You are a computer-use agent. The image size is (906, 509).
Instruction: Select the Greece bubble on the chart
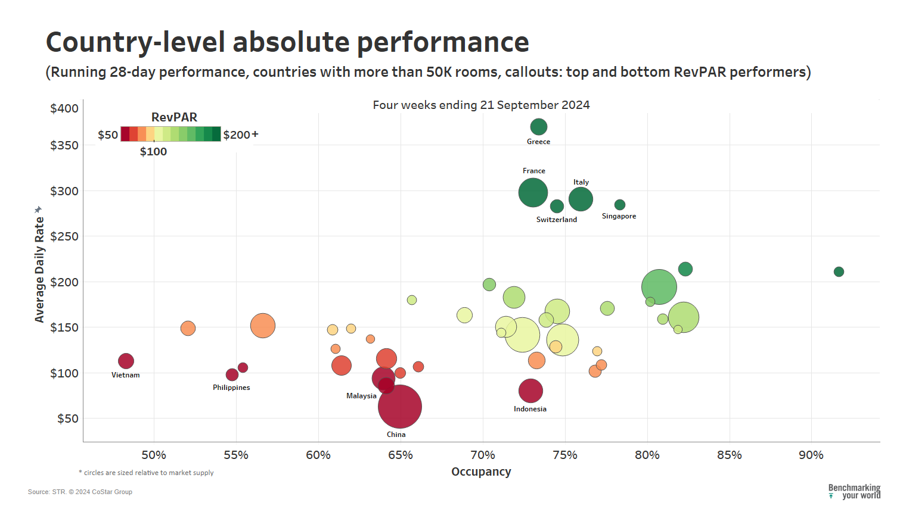click(x=538, y=127)
